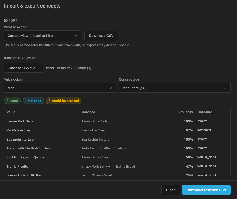Open the Concept type dropdown
This screenshot has width=237, height=199.
coord(175,88)
